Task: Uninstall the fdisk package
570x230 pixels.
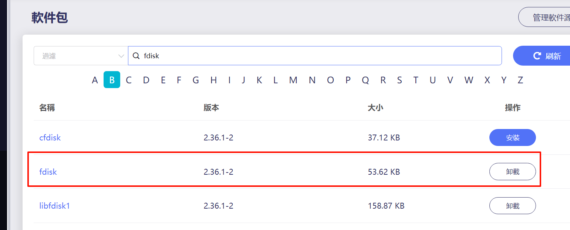Action: (512, 172)
